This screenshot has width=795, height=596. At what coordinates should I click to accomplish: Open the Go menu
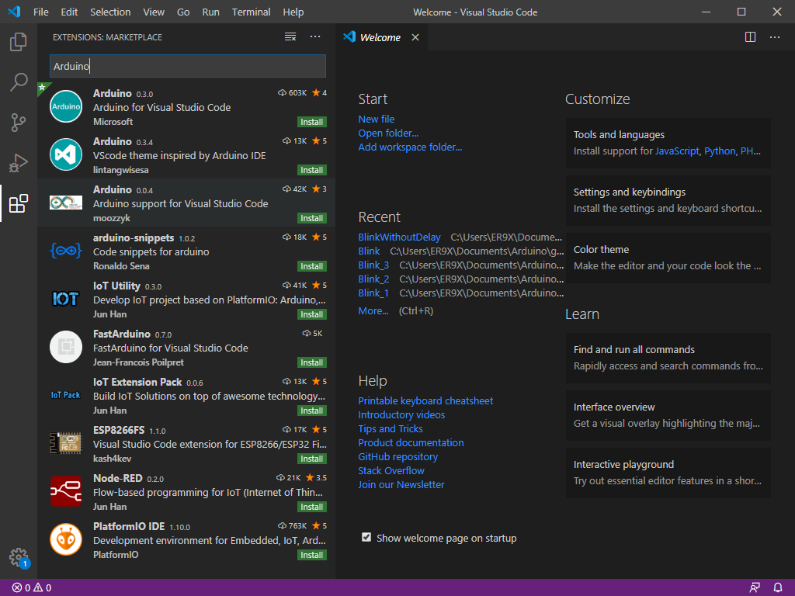[183, 12]
